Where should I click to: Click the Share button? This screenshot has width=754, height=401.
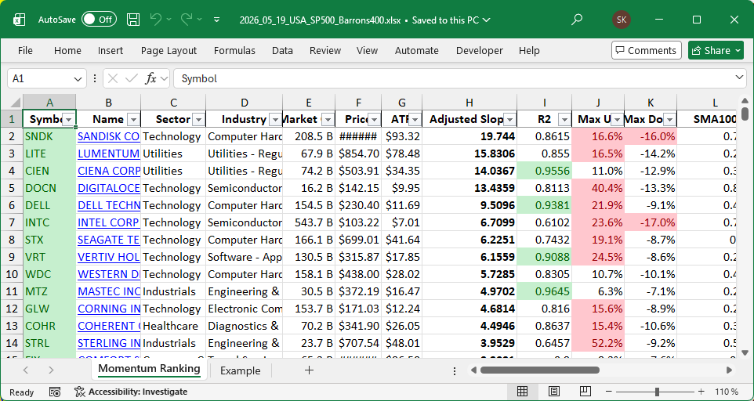pos(716,50)
